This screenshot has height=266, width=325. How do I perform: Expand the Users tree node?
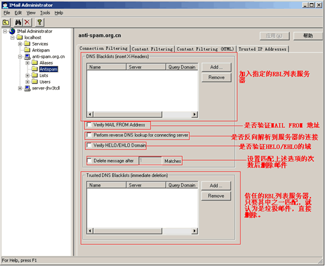(x=28, y=82)
